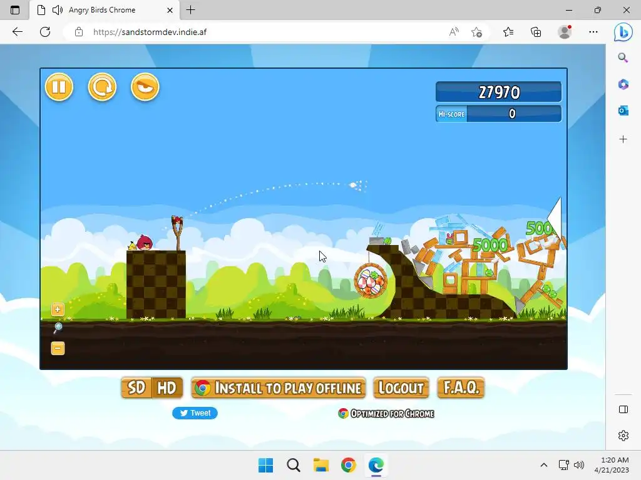View site information lock icon
The height and width of the screenshot is (480, 641).
pos(79,32)
